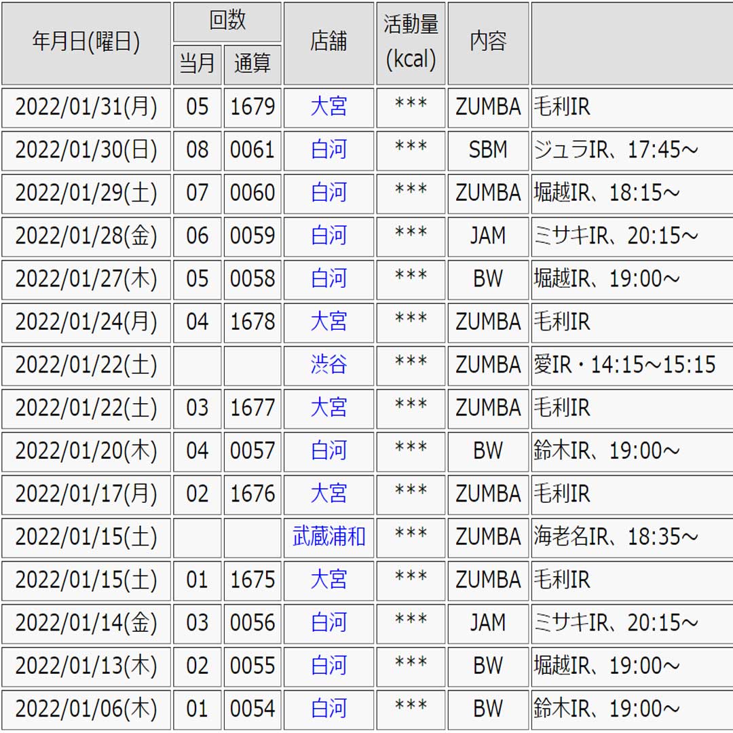Select the date cell 2022/01/24(月)
This screenshot has width=733, height=733.
coord(86,322)
